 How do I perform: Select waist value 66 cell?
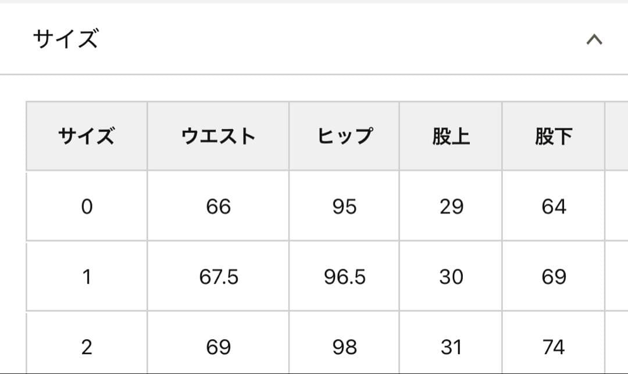pyautogui.click(x=218, y=206)
